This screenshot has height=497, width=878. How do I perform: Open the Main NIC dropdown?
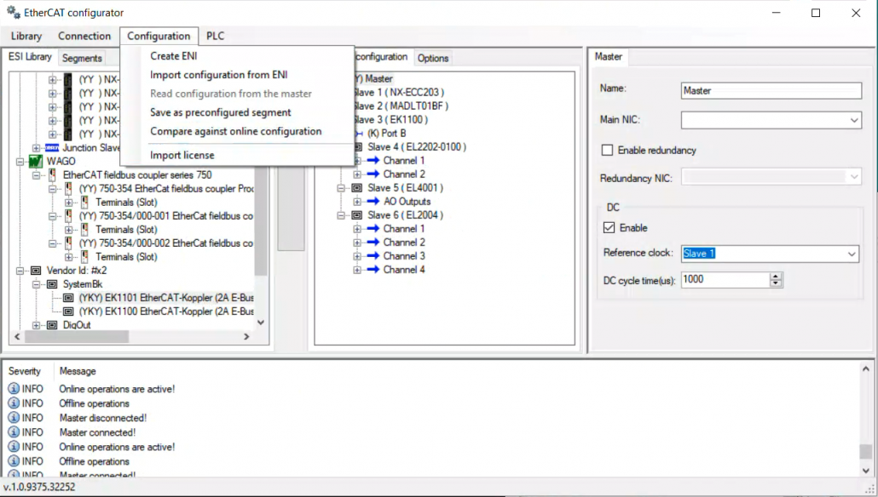854,121
